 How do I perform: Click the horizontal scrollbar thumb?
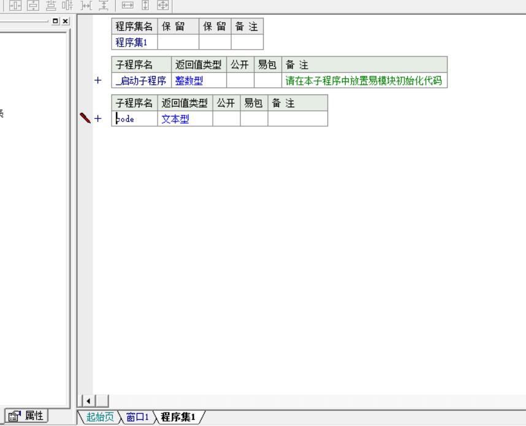(x=102, y=401)
